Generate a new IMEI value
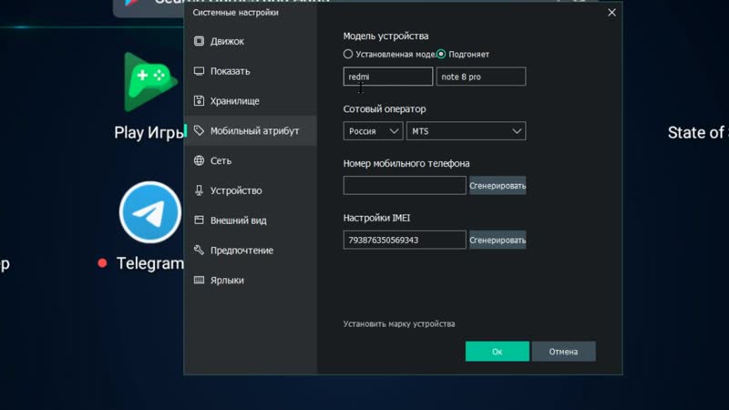This screenshot has width=729, height=410. pyautogui.click(x=498, y=240)
